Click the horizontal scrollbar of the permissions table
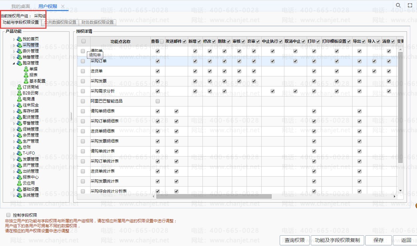The image size is (417, 246). tap(214, 197)
